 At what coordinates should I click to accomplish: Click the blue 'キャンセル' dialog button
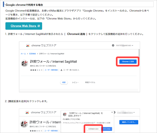107,129
